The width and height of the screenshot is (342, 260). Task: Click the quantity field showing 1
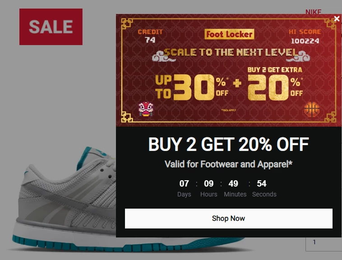[x=324, y=244]
